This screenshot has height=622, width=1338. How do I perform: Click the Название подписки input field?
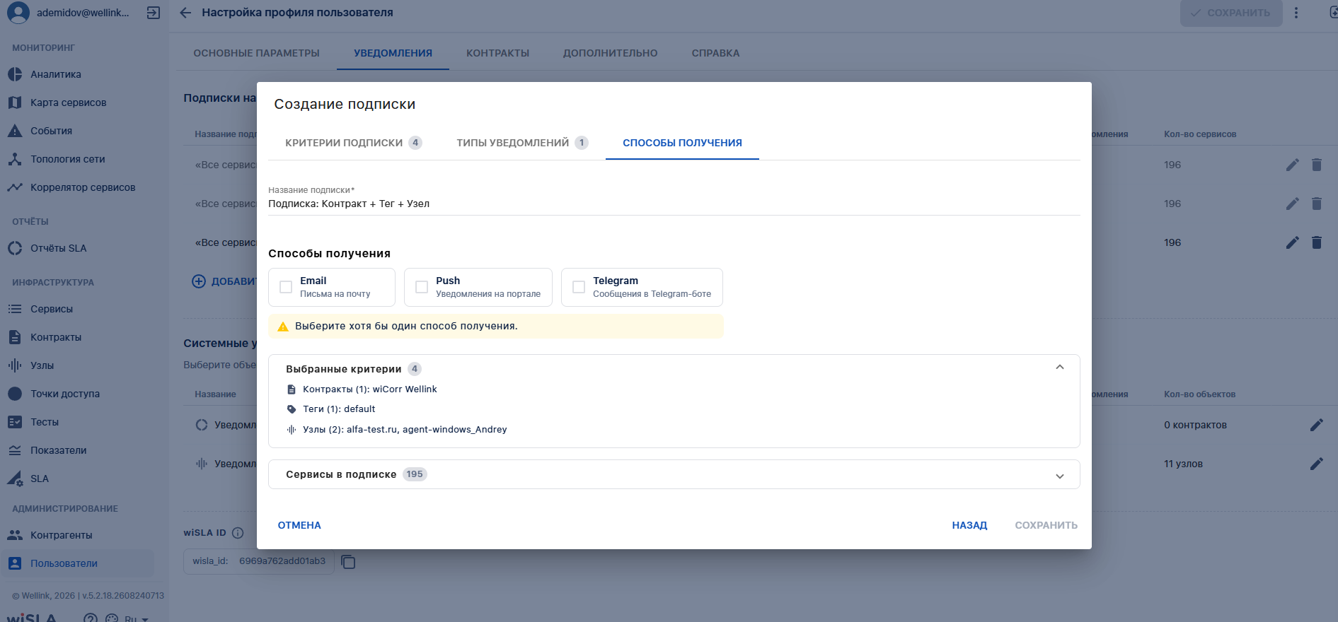(x=674, y=204)
